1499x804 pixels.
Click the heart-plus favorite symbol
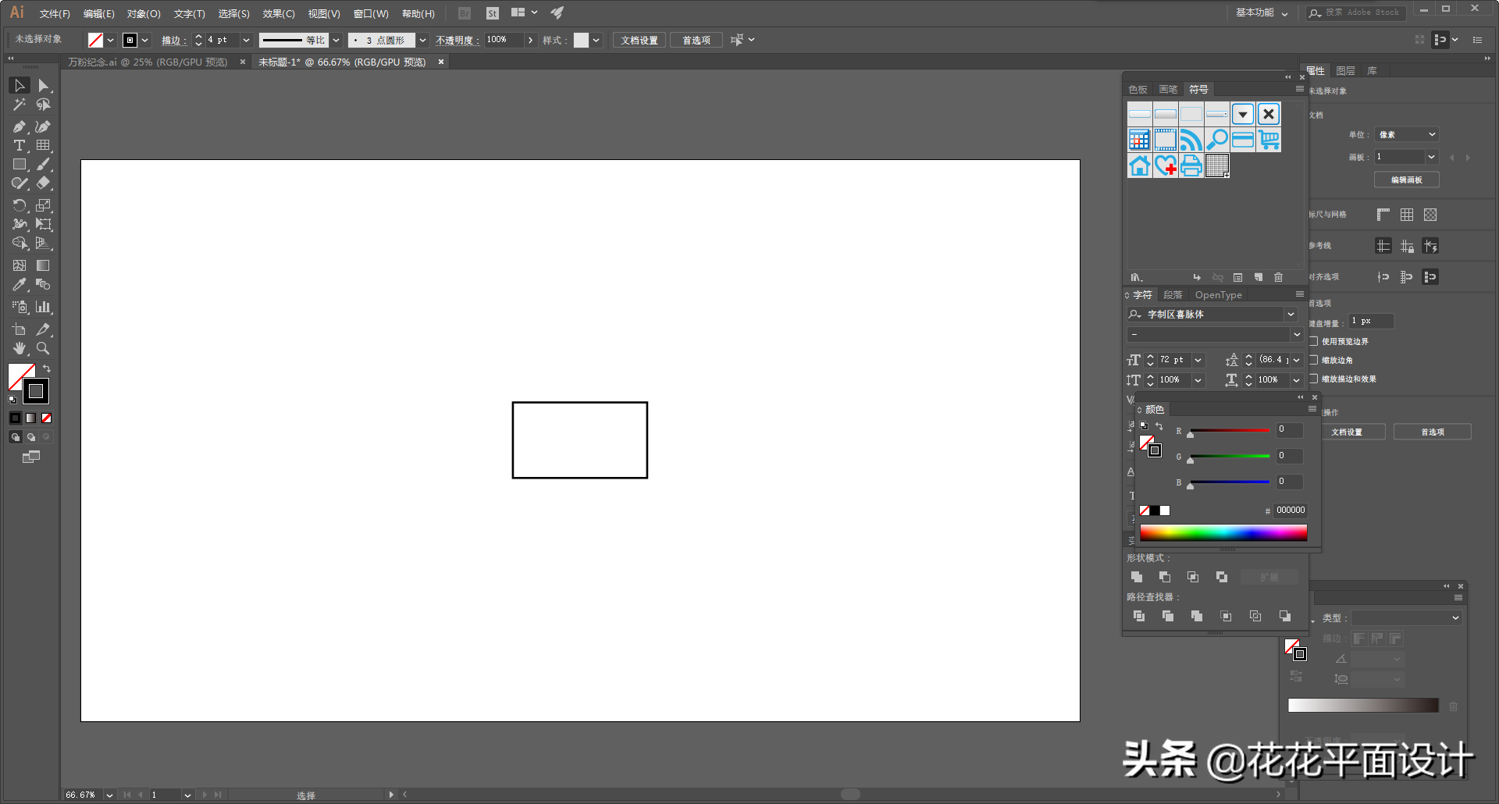(1166, 166)
